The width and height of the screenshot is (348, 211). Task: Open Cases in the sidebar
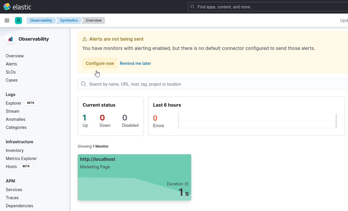point(12,80)
